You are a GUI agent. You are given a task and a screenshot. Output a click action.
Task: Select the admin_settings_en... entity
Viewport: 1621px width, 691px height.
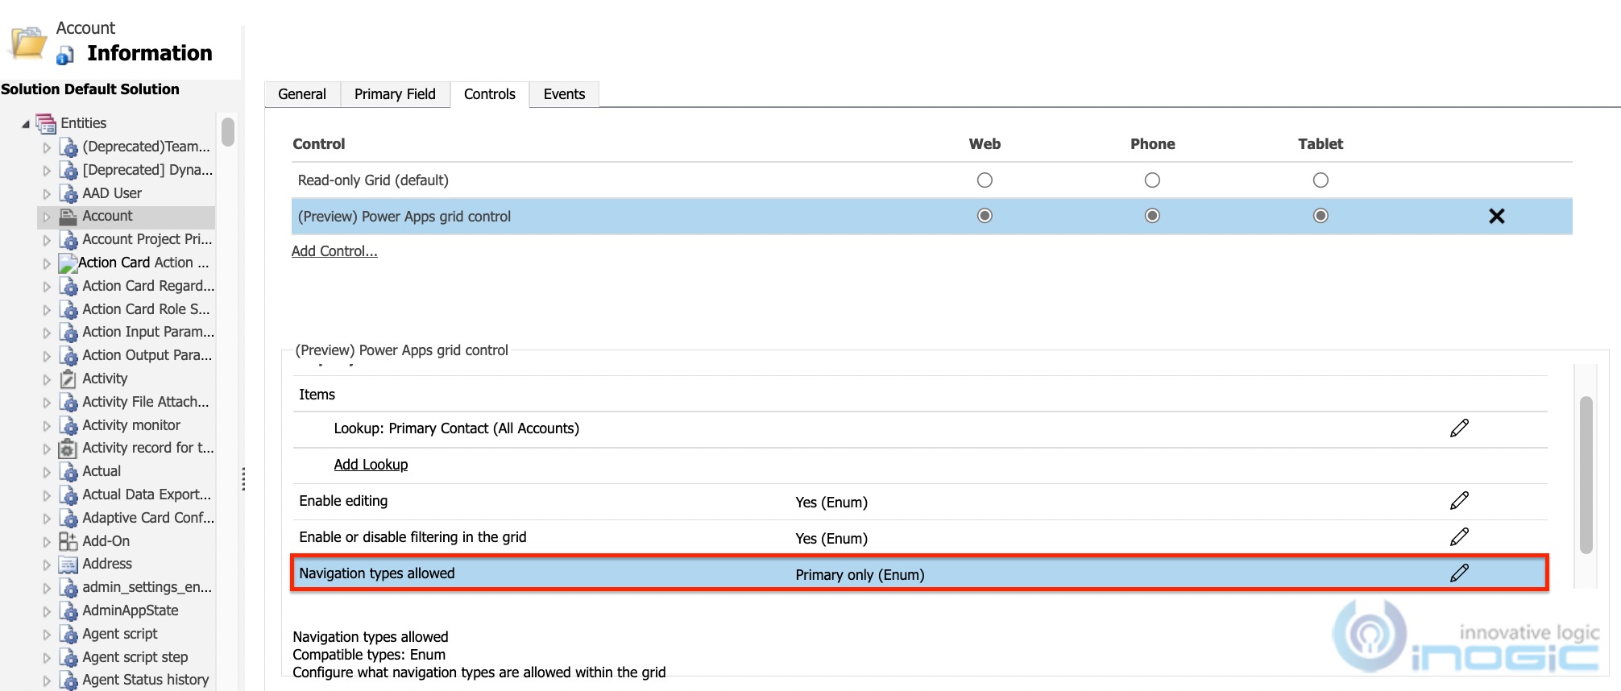pos(147,587)
